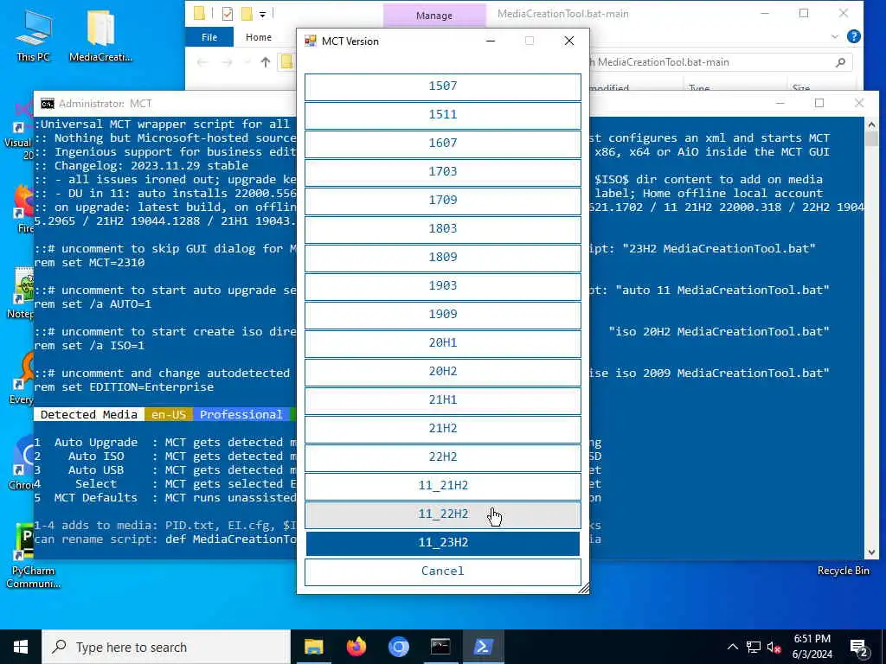Open the Windows Start menu
This screenshot has width=886, height=664.
click(21, 647)
